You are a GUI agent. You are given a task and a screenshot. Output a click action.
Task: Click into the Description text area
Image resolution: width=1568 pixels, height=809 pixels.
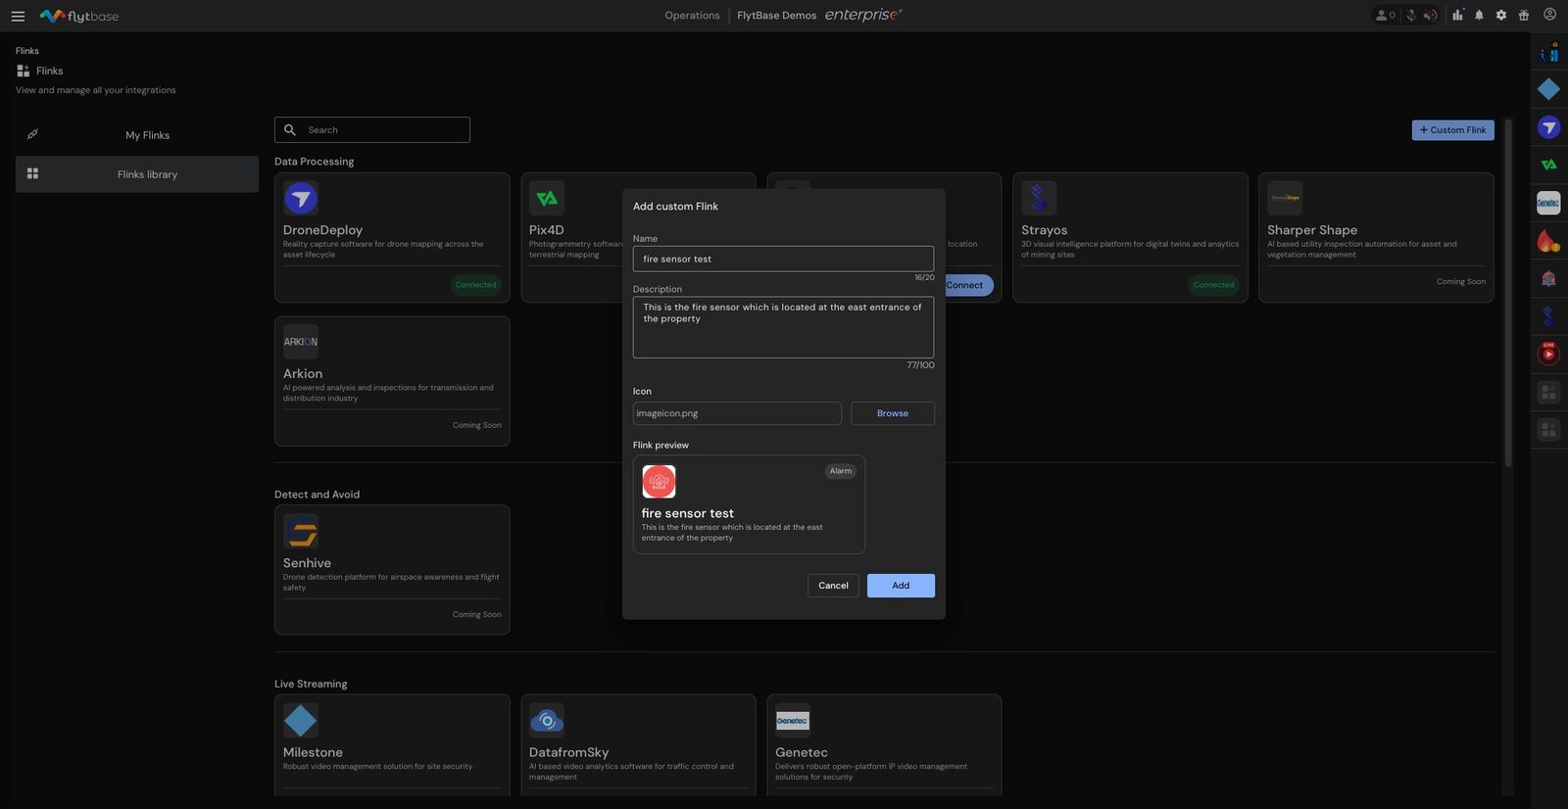point(783,327)
